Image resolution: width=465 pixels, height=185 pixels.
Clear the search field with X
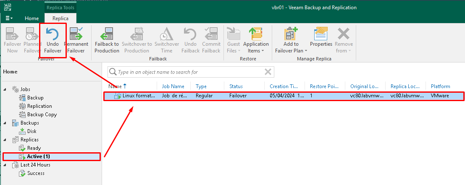pos(268,72)
